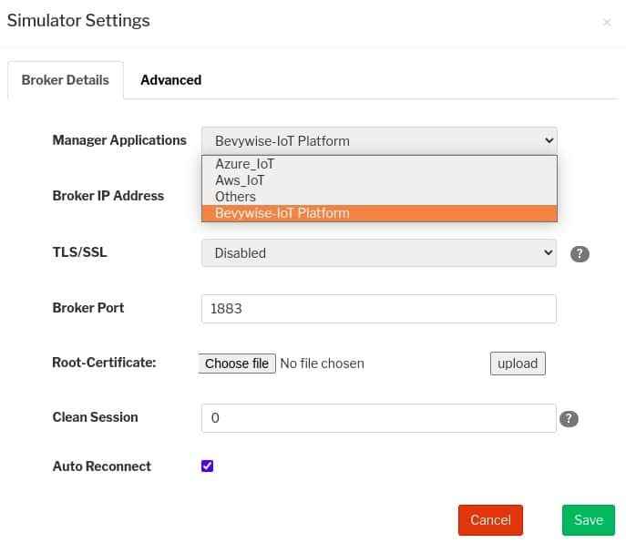Click the Clean Session label
This screenshot has width=626, height=543.
(95, 417)
